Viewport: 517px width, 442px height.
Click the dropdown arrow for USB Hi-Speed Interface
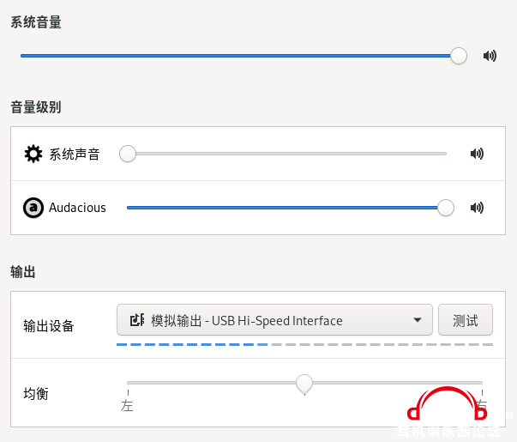(x=417, y=320)
